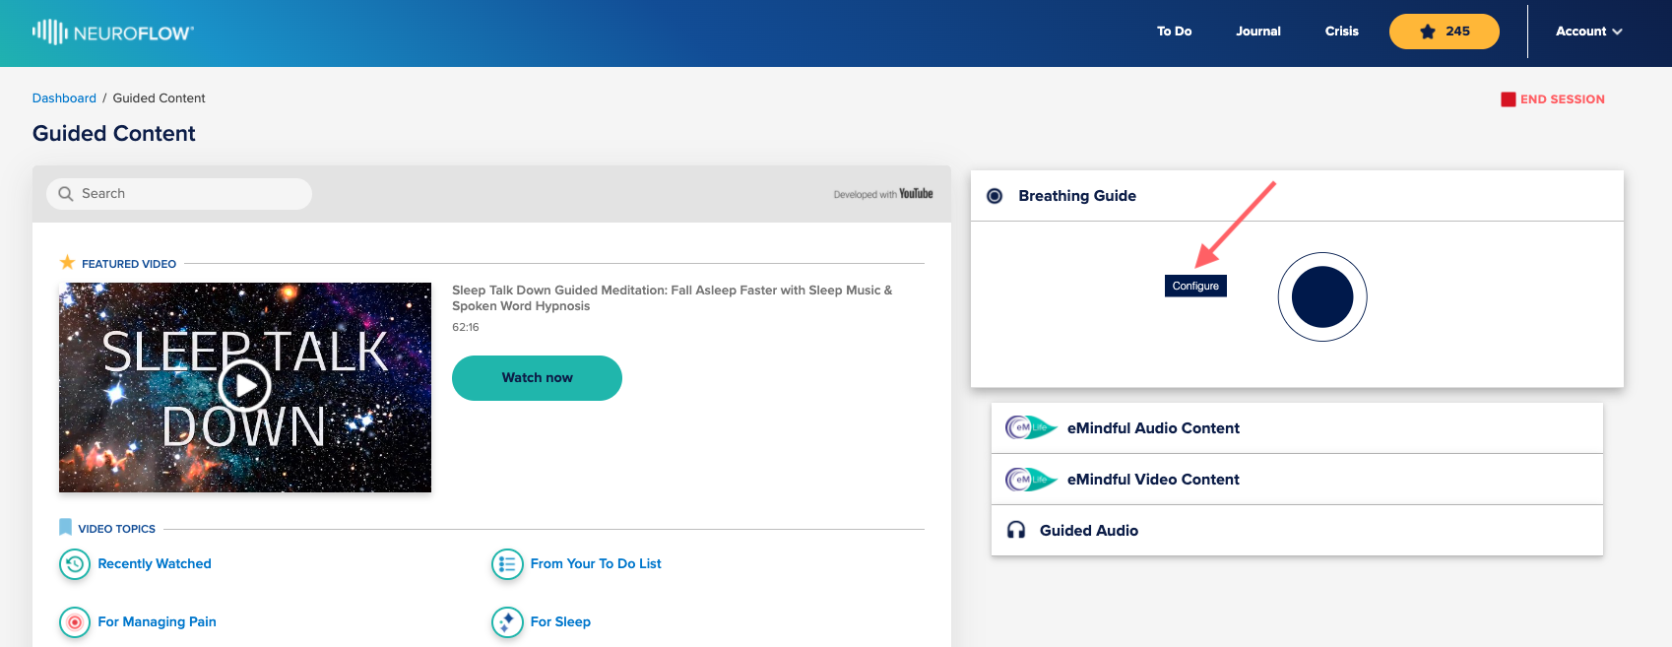1672x647 pixels.
Task: Start the dark blue breathing circle
Action: (1322, 297)
